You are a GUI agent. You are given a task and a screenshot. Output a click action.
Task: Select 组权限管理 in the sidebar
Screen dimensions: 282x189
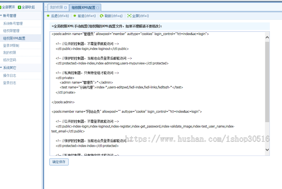pyautogui.click(x=14, y=30)
